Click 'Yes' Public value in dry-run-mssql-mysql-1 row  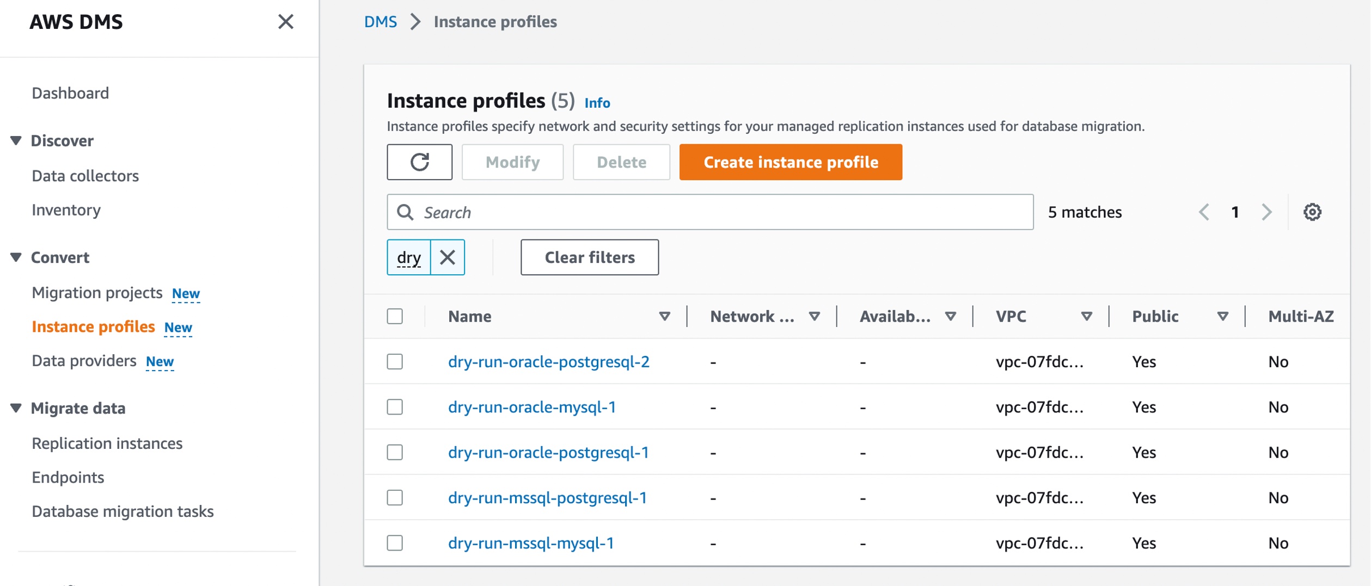[x=1144, y=543]
